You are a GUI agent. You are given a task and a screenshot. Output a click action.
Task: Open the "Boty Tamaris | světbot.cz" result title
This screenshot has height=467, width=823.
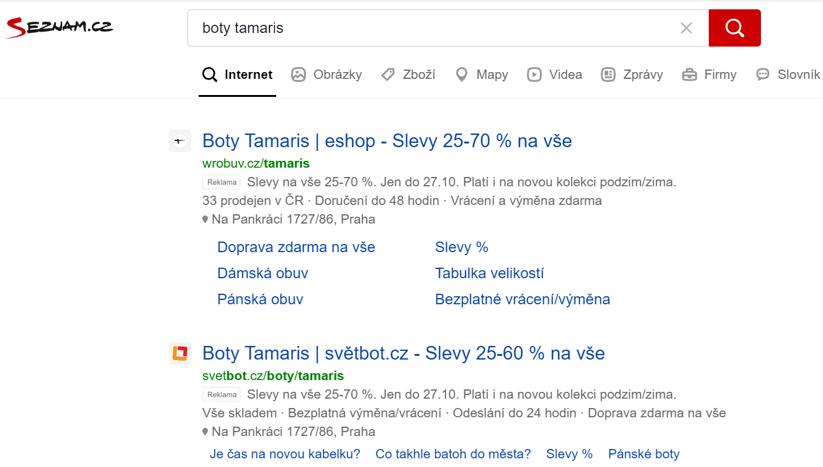pos(403,353)
